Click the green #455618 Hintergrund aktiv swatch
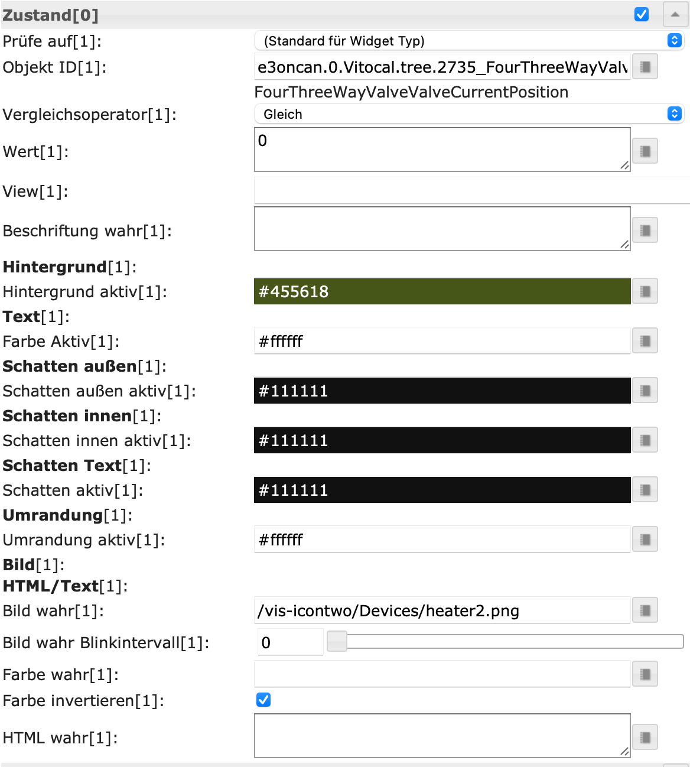 [x=442, y=291]
